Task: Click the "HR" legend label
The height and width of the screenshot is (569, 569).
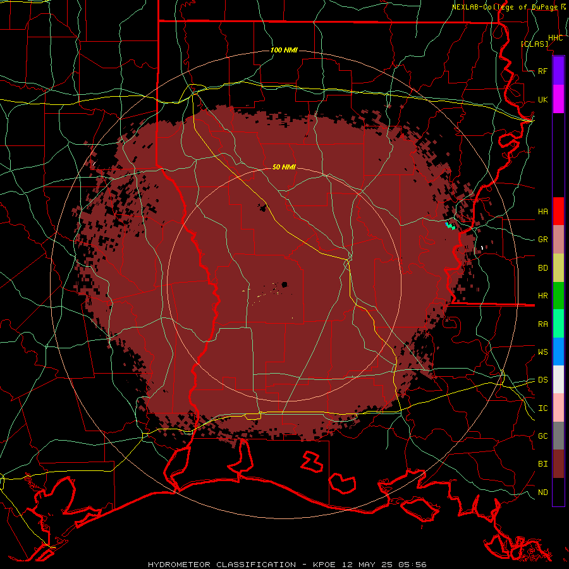Action: 542,296
